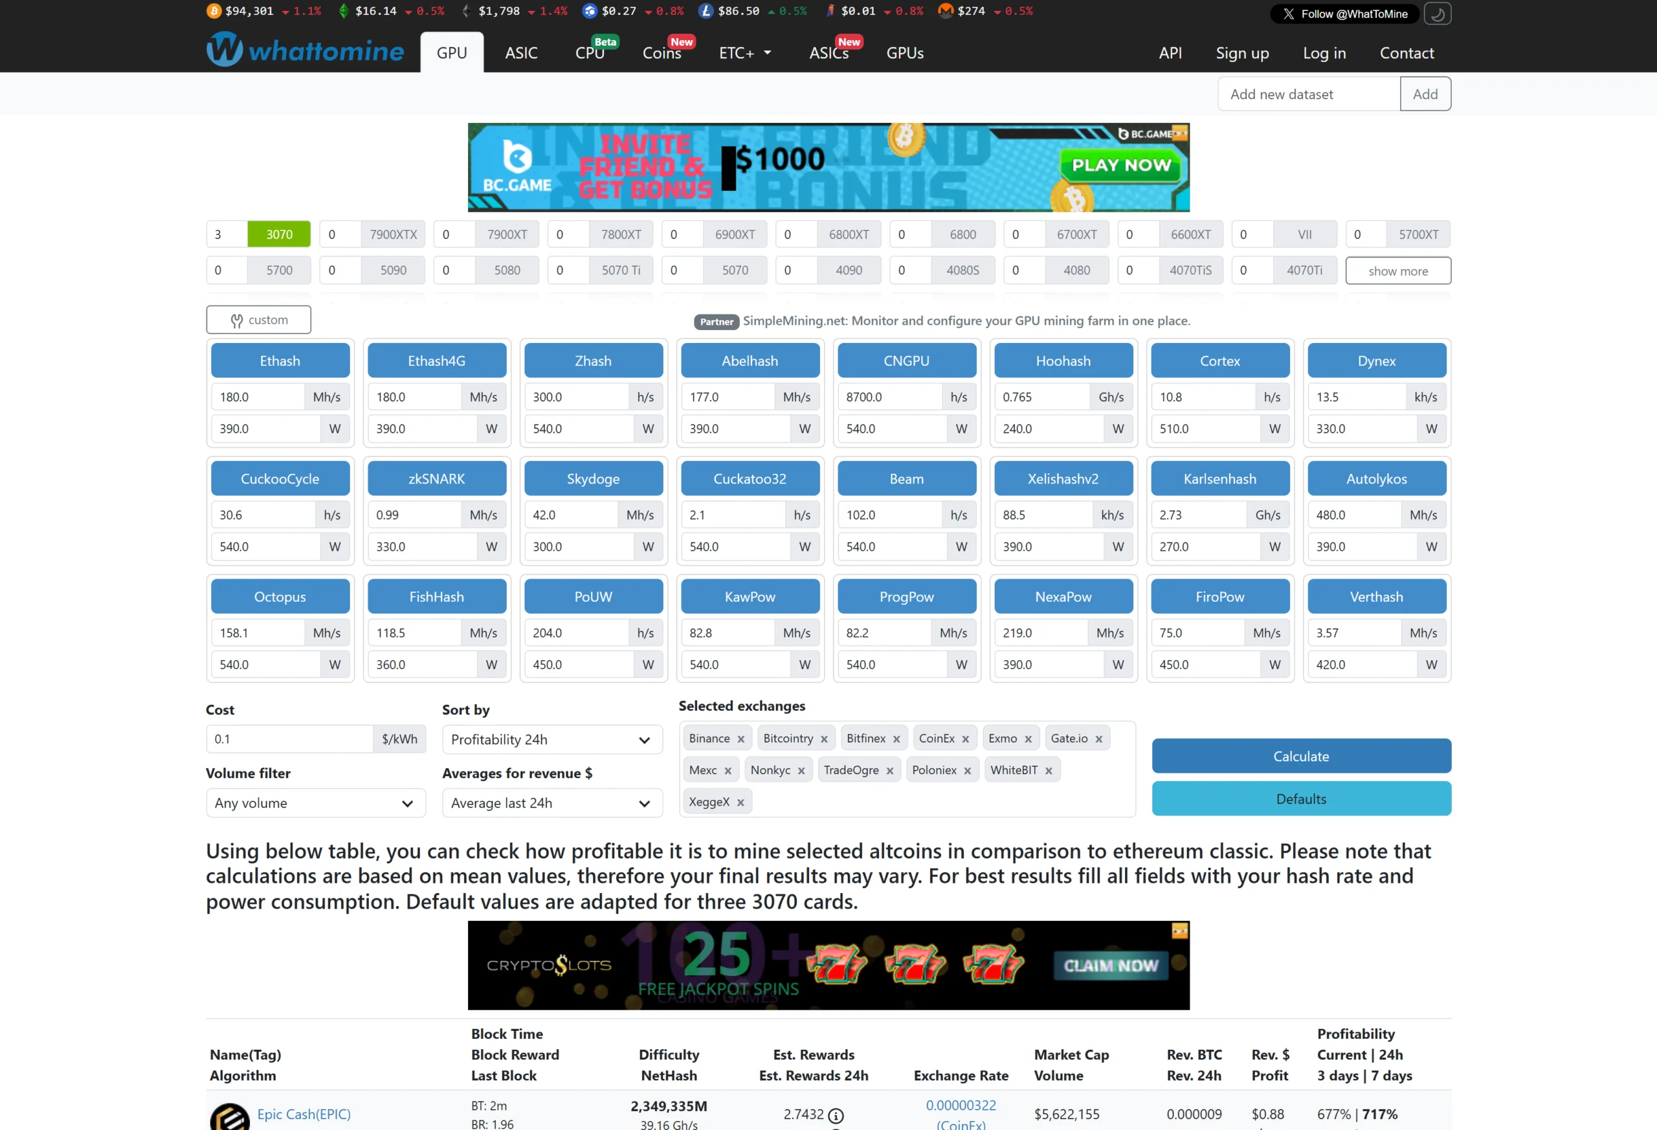
Task: Click show more GPUs
Action: [1398, 271]
